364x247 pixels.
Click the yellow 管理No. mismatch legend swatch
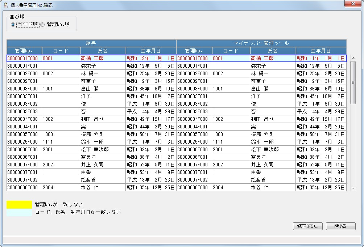tap(19, 205)
